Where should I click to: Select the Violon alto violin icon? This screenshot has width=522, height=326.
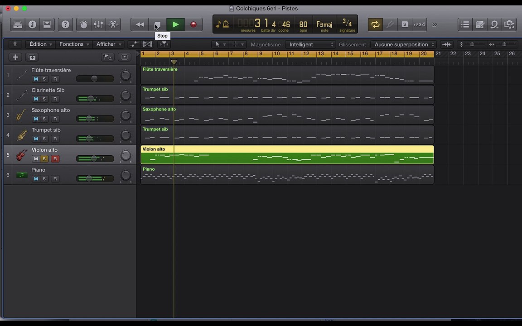[22, 155]
